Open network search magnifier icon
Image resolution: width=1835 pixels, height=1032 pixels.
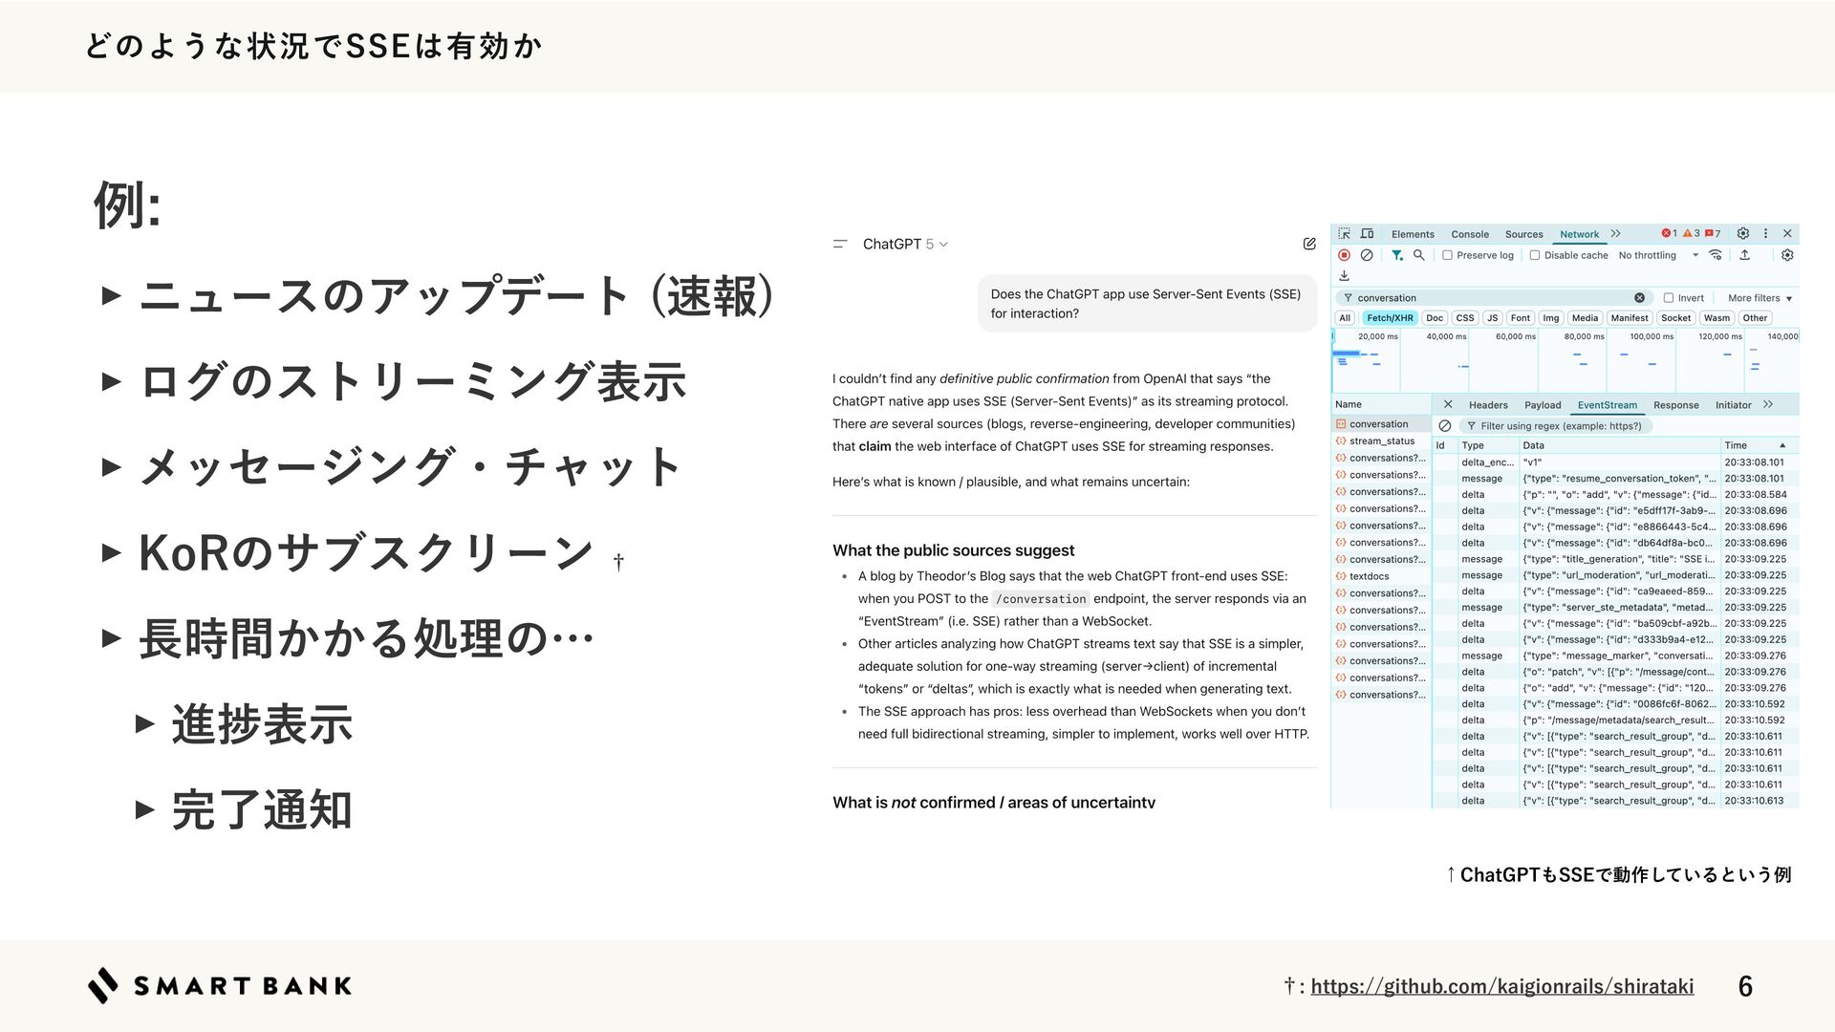click(1419, 255)
